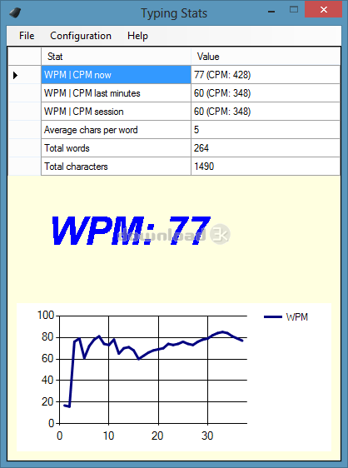Select the WPM | CPM now cell
Viewport: 348px width, 468px height.
[116, 75]
